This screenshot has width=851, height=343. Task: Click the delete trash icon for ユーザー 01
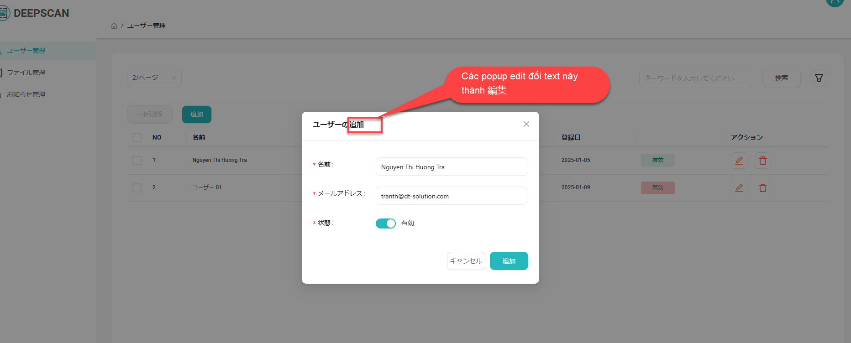point(762,188)
